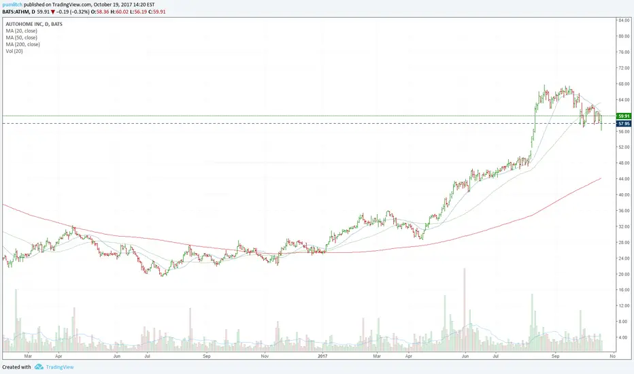Viewport: 634px width, 374px height.
Task: Select the MA (20, close) indicator label
Action: tap(22, 31)
